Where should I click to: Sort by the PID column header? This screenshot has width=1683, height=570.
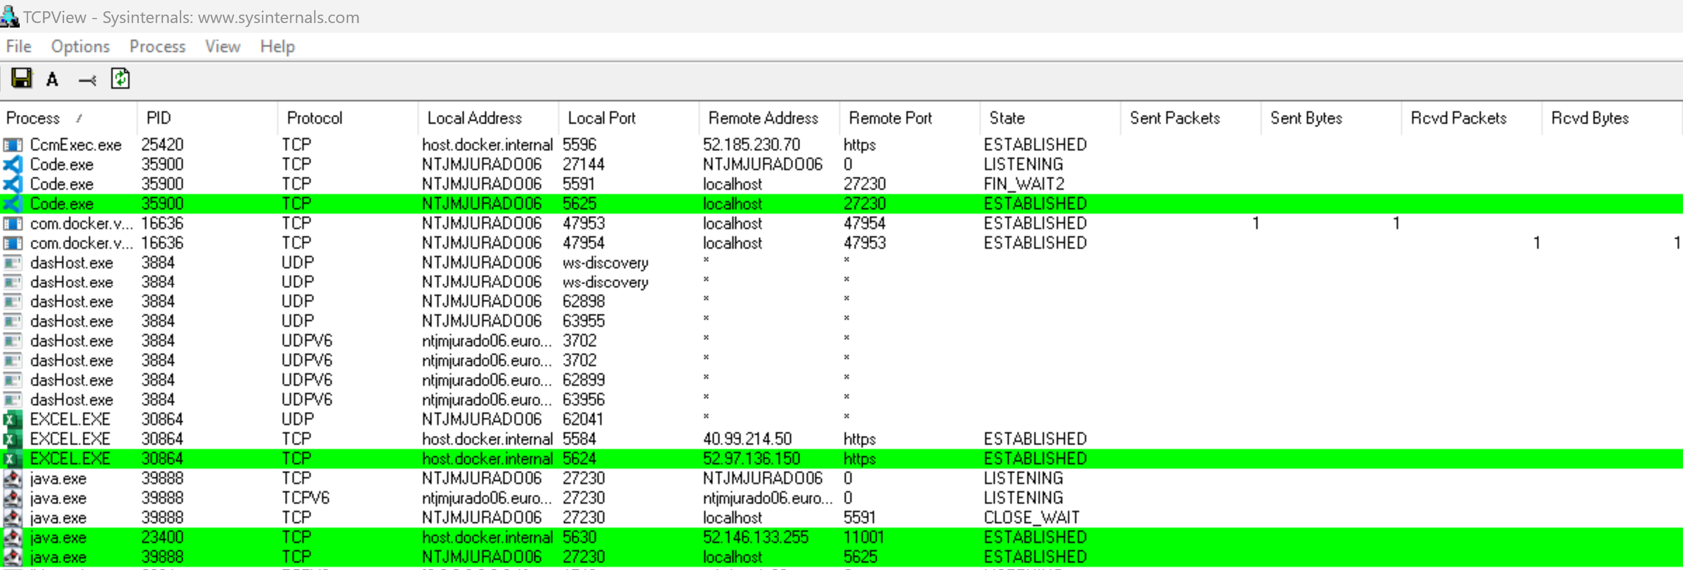click(208, 118)
